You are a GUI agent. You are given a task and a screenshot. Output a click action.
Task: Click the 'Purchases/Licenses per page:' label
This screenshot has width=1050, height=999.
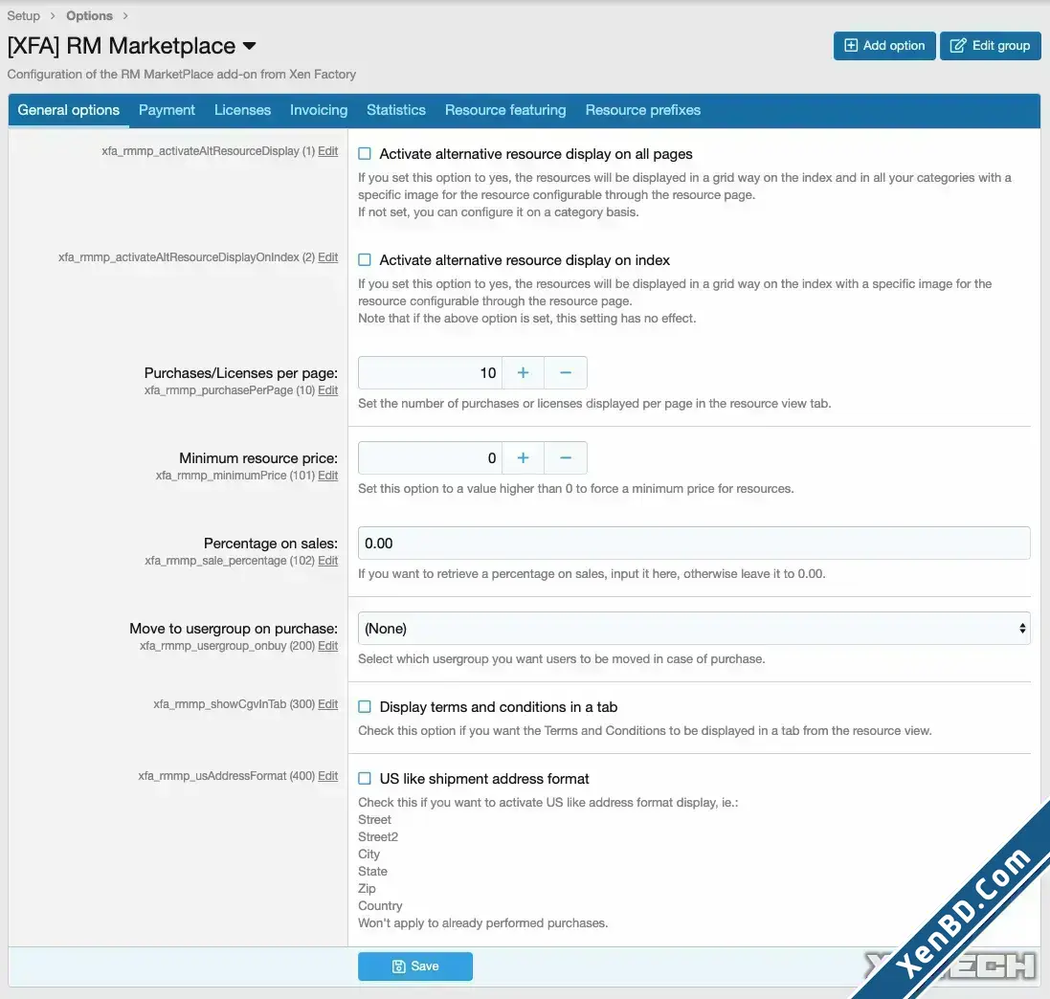241,373
